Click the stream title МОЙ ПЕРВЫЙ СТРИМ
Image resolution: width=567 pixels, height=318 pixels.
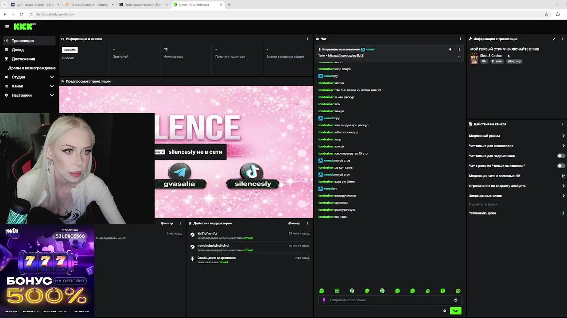click(505, 49)
